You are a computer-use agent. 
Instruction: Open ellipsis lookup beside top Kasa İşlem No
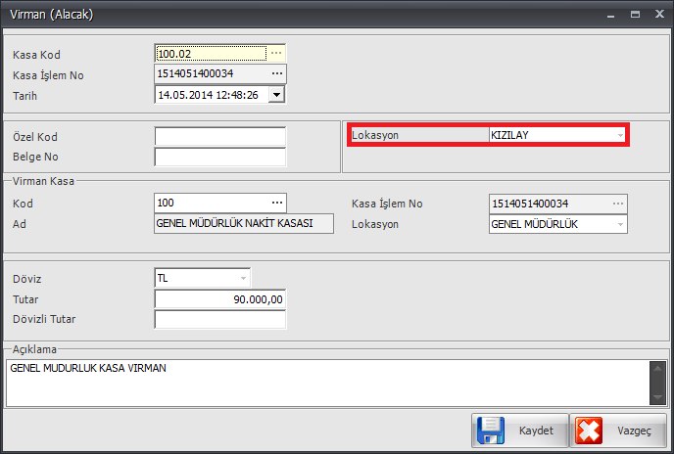click(x=277, y=74)
